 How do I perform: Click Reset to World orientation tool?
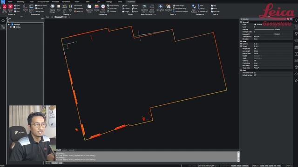41,6
